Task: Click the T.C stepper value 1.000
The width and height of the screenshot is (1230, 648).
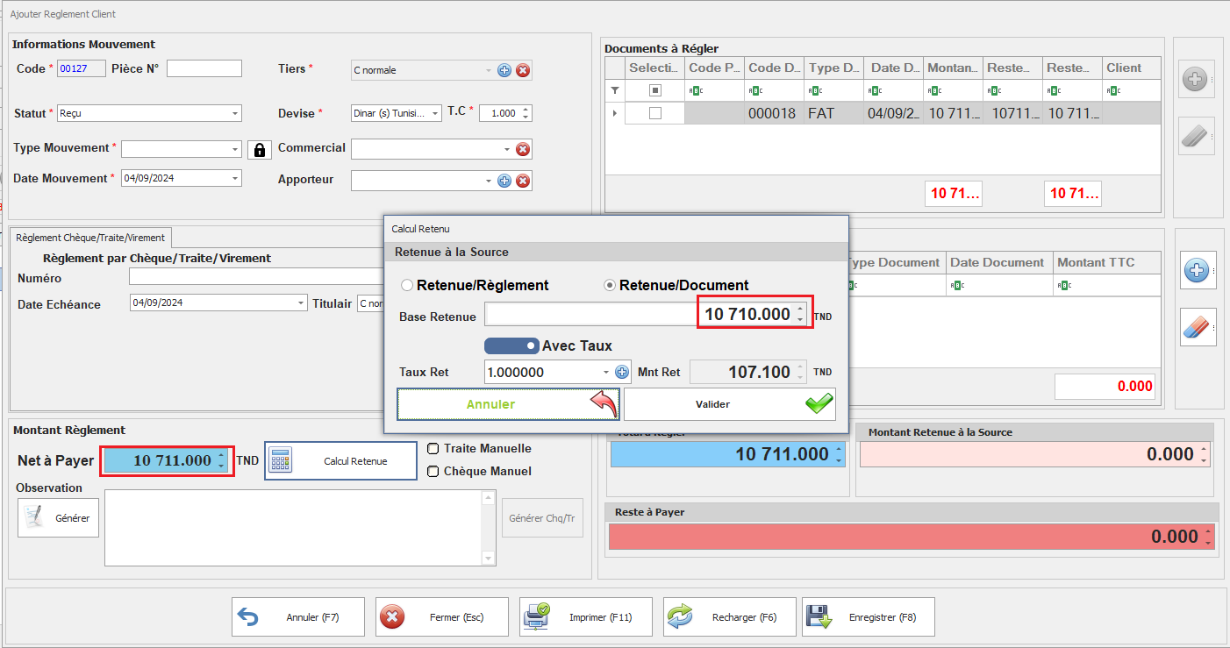Action: coord(505,113)
